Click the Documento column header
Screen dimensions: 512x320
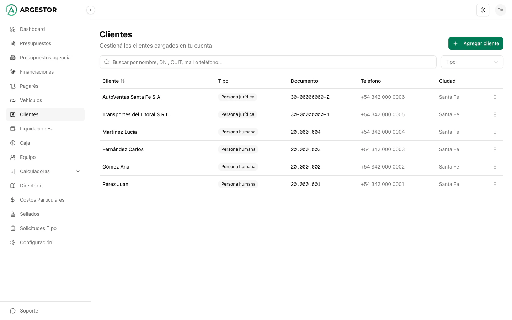pos(304,81)
